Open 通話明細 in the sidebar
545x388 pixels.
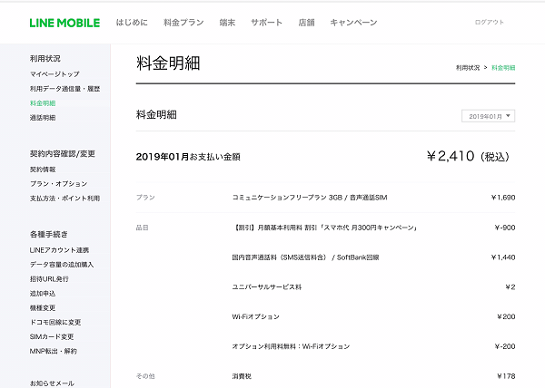[x=43, y=118]
